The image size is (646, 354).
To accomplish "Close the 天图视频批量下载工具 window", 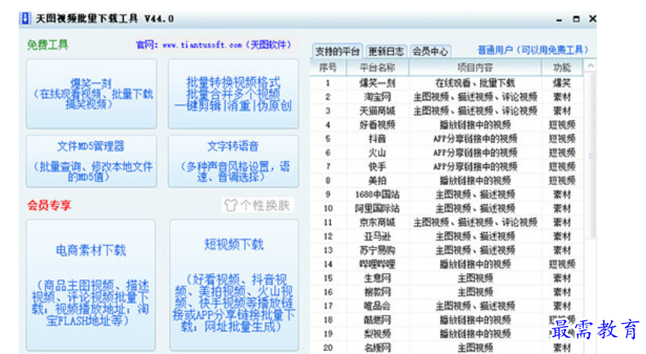I will tap(593, 19).
